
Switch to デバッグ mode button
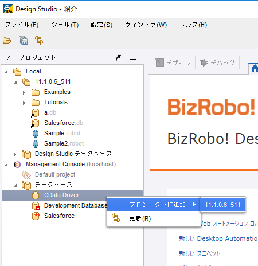coord(217,62)
